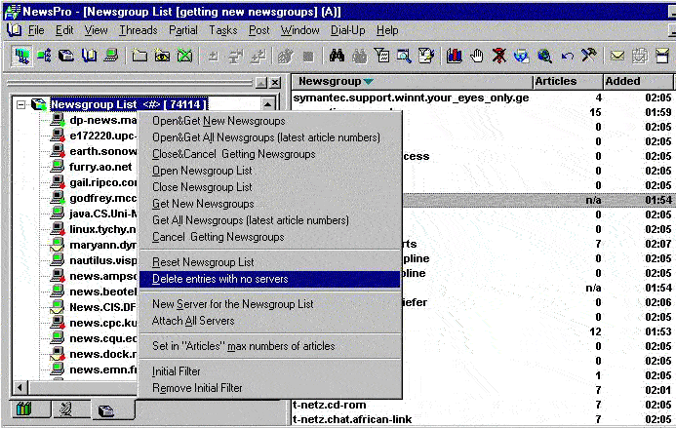Click the undo arrow toolbar icon

click(x=567, y=56)
